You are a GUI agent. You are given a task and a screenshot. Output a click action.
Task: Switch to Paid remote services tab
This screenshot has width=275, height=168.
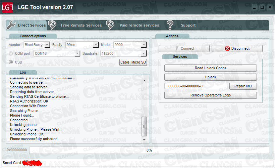[x=140, y=25]
